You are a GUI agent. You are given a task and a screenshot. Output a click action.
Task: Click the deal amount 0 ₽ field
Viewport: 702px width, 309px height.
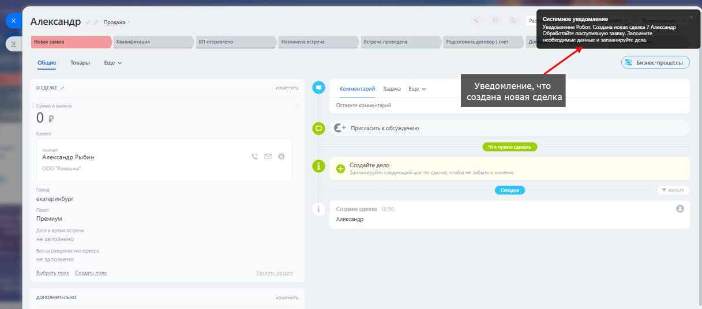pyautogui.click(x=45, y=118)
